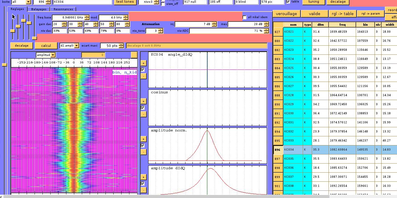Open the boite 'all' dropdown
The image size is (397, 198).
(x=28, y=2)
